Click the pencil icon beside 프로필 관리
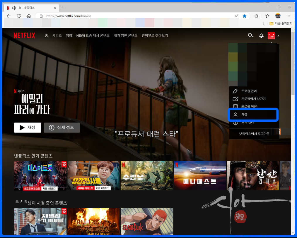 click(x=235, y=91)
